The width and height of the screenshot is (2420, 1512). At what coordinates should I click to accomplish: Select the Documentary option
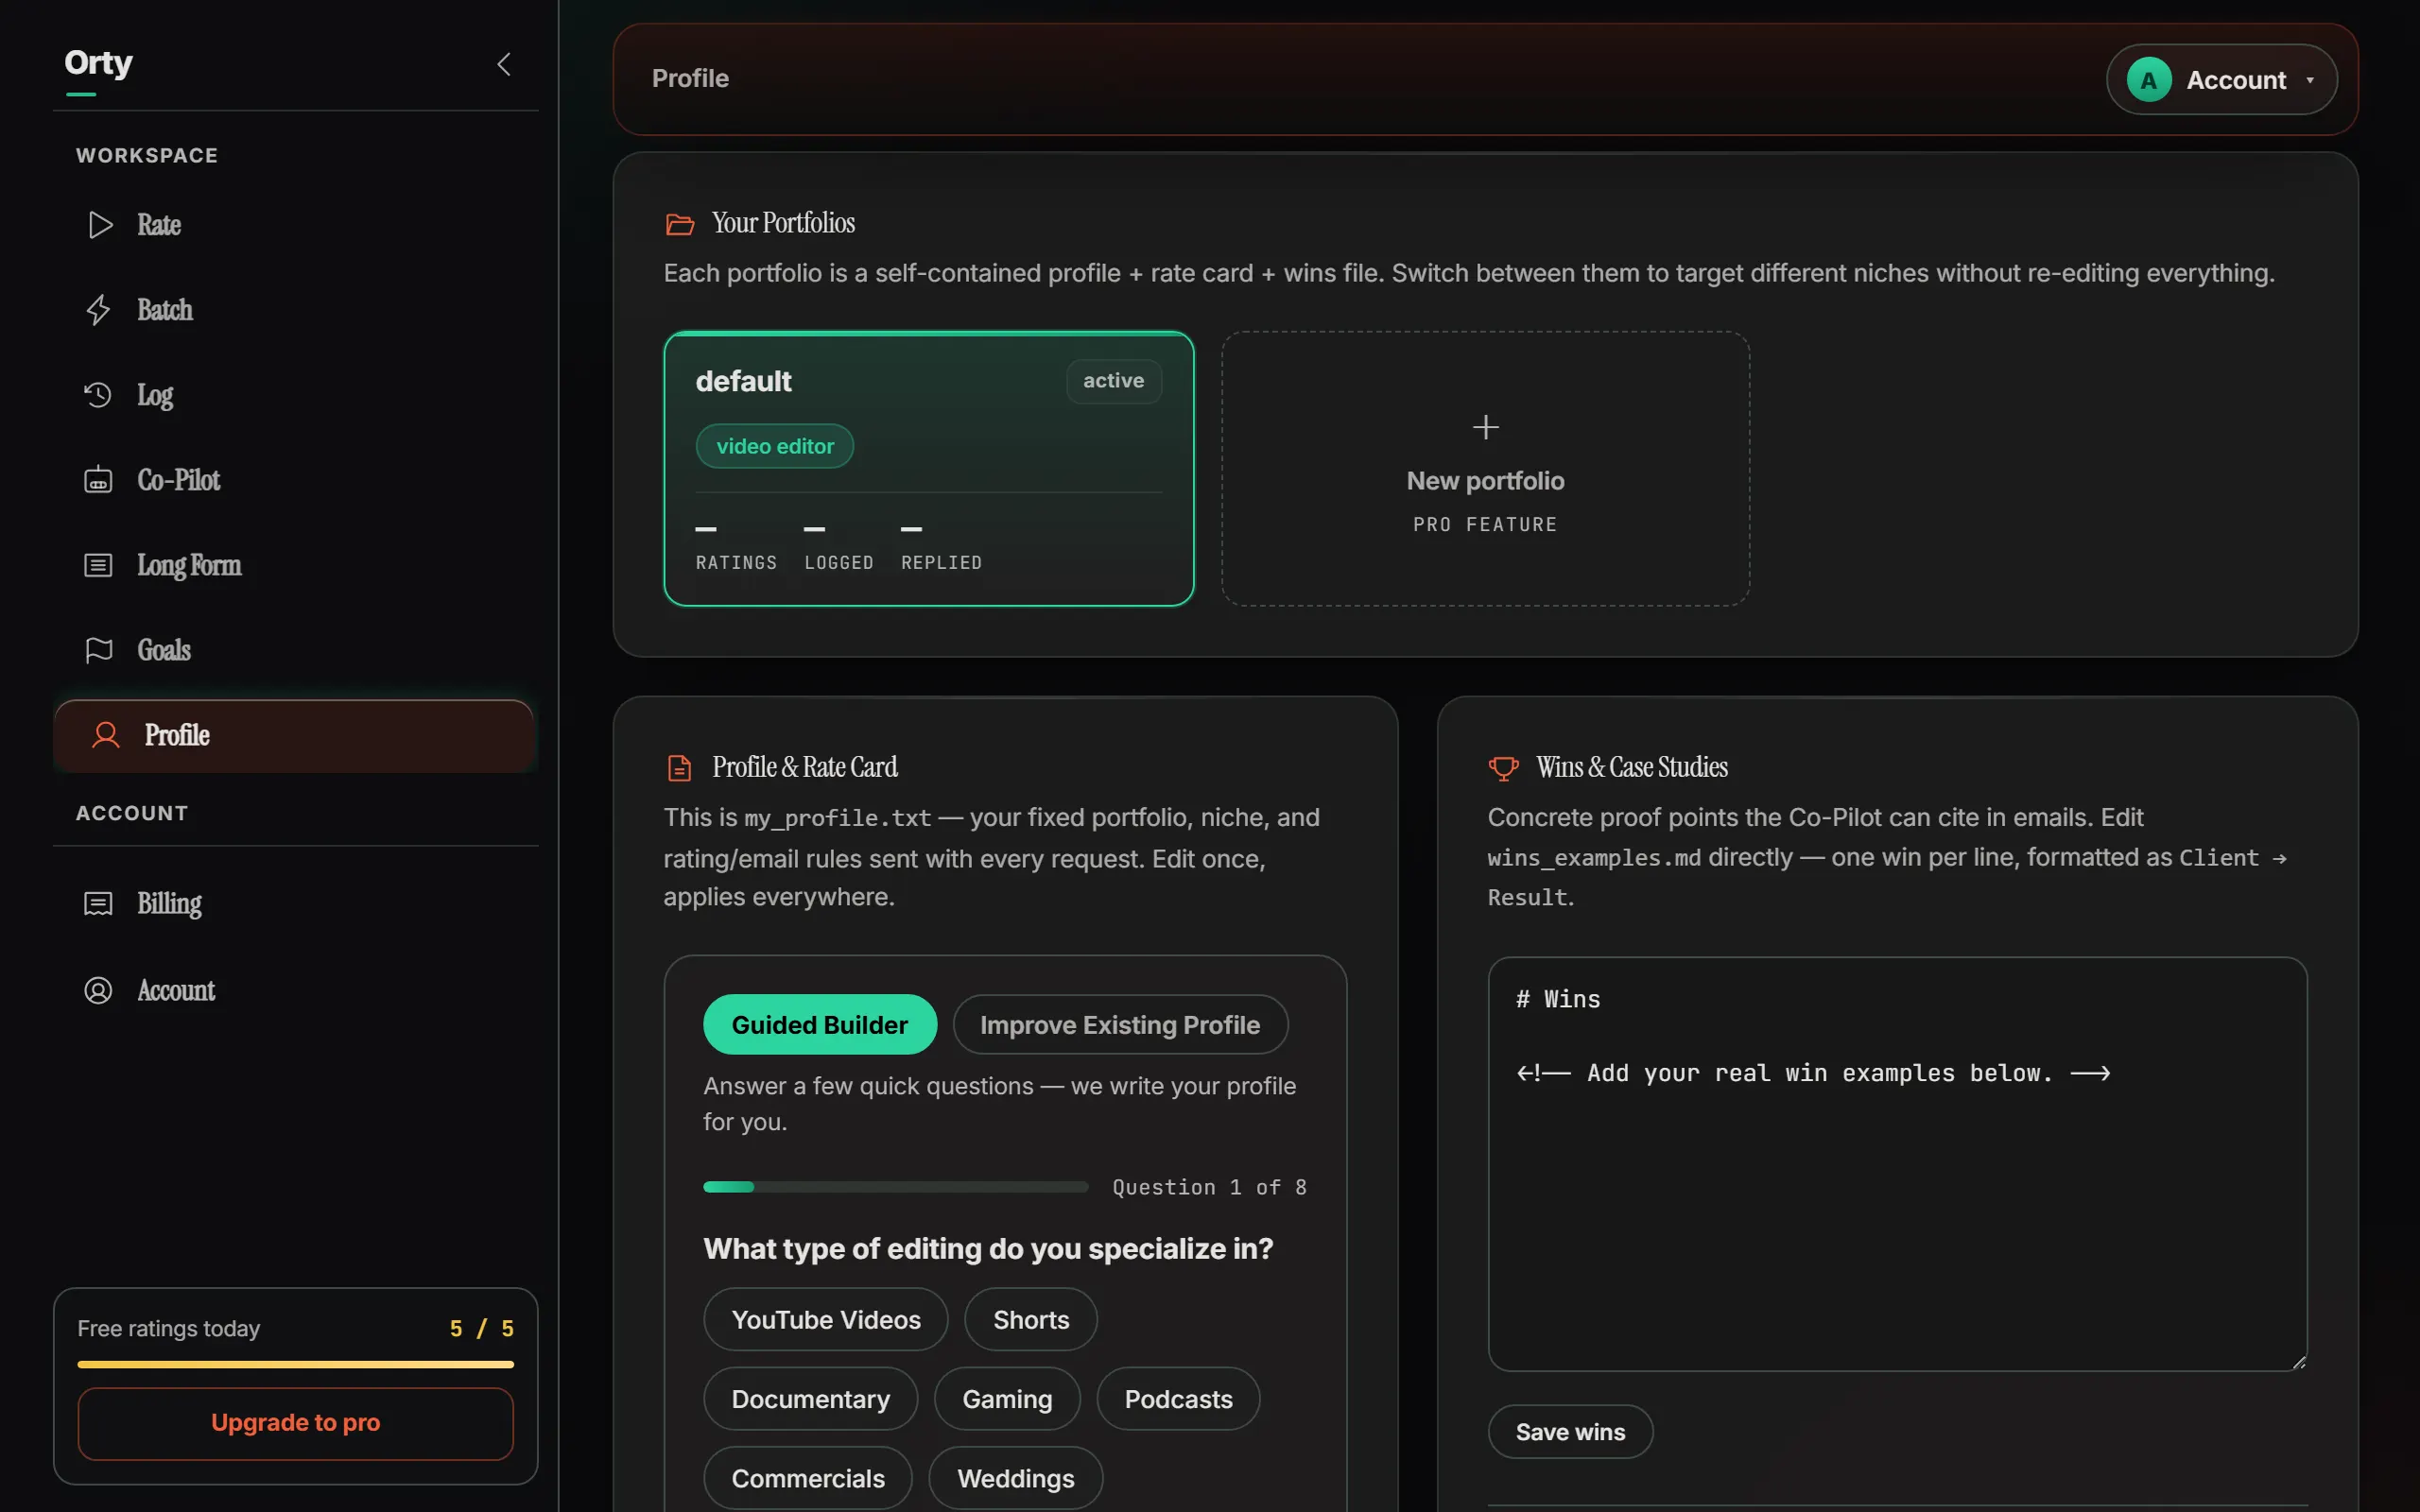click(810, 1398)
